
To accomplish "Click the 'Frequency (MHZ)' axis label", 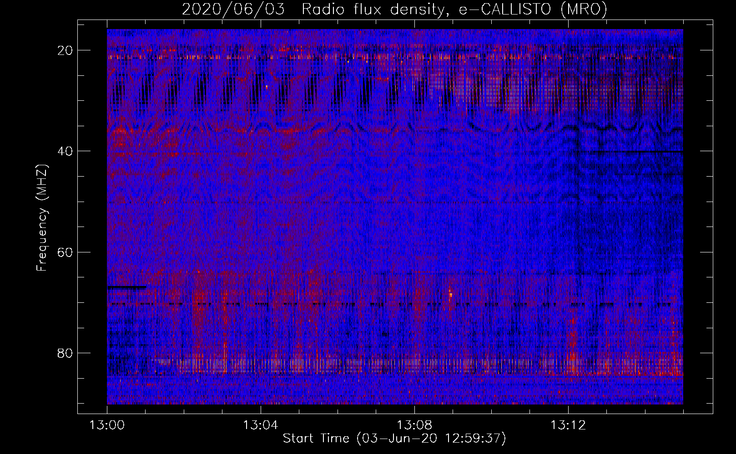I will click(x=42, y=217).
